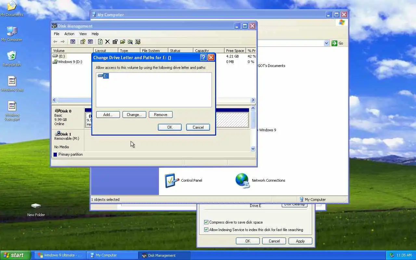Toggle Allow Indexing Service checkbox

coord(206,230)
